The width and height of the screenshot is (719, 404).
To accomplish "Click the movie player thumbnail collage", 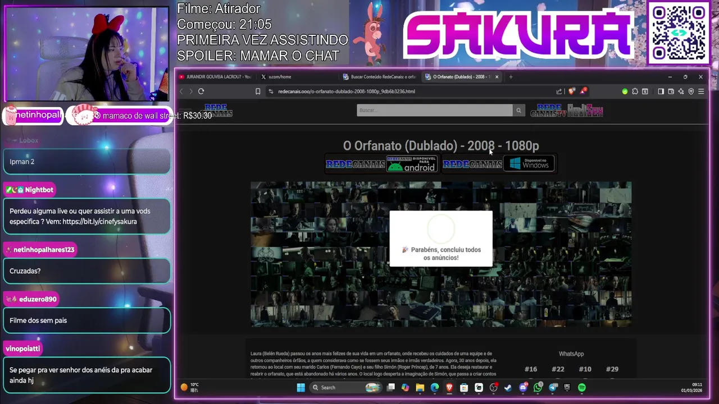I will 441,254.
